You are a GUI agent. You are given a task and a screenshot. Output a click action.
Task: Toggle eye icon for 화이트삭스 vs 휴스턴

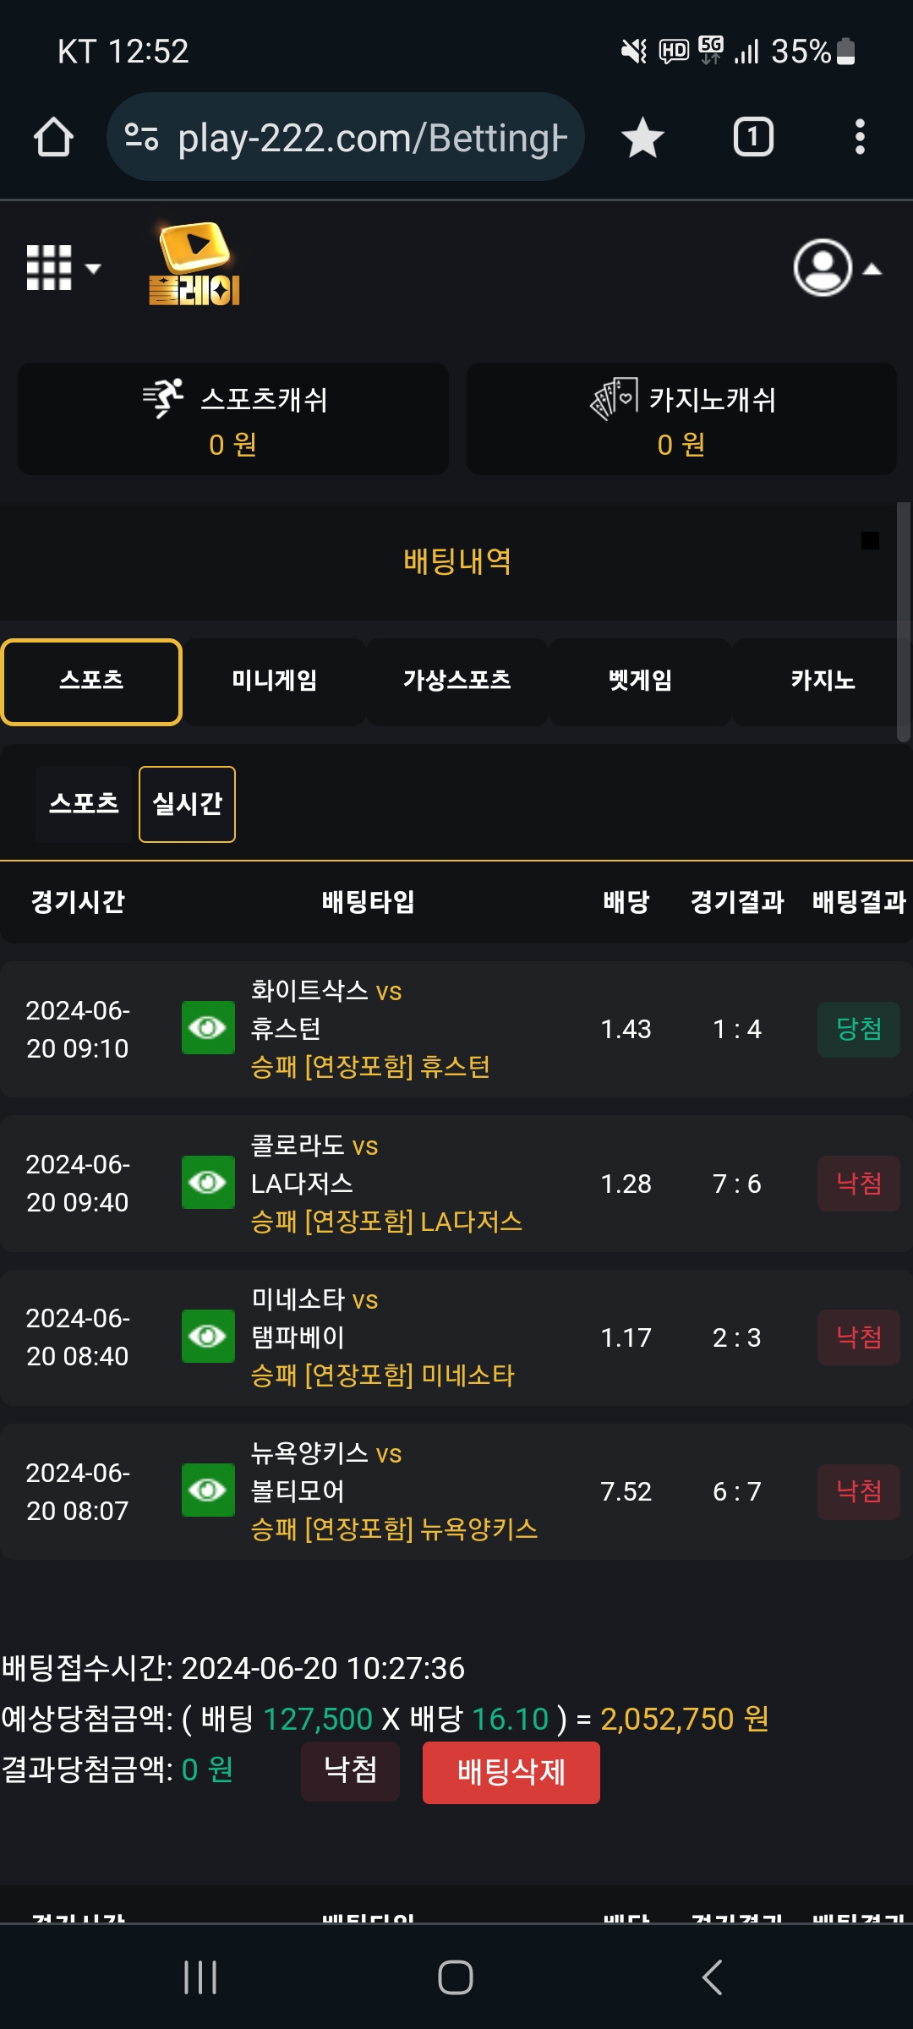(208, 1028)
